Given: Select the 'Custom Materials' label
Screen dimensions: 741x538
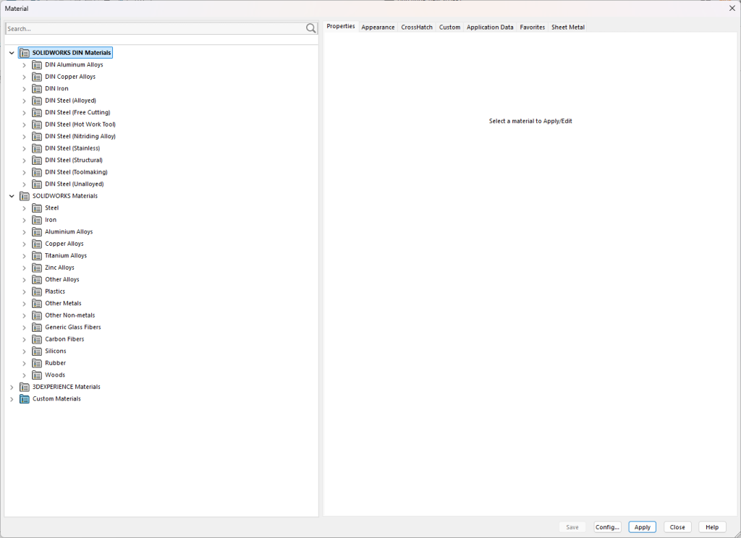Looking at the screenshot, I should tap(56, 398).
